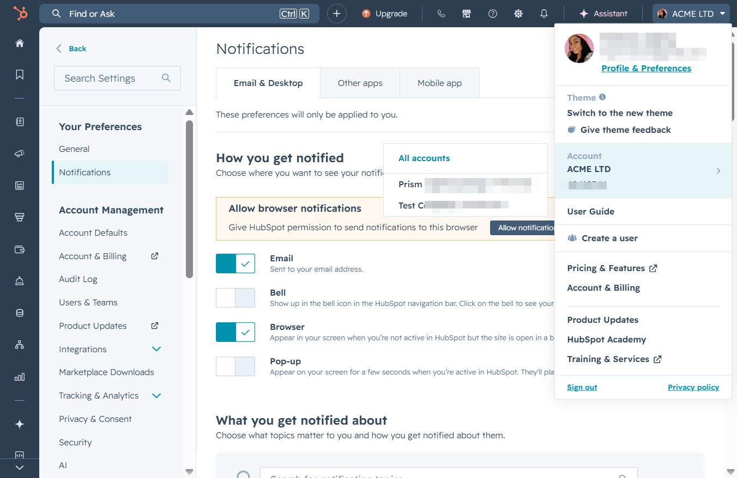Viewport: 737px width, 478px height.
Task: Enable the Bell notifications toggle
Action: click(235, 298)
